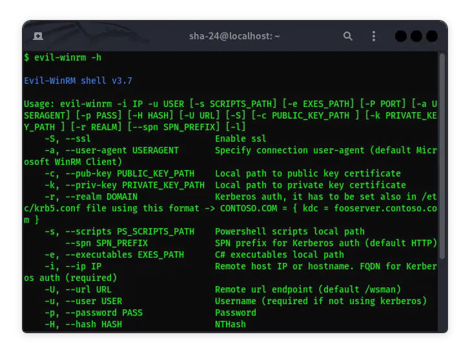Open a new terminal tab using the titlebar icon

coord(39,36)
